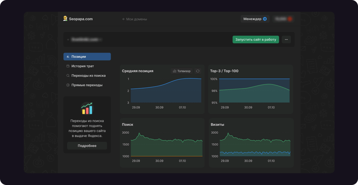Click the growth chart illustration in sidebar
358x185 pixels.
pyautogui.click(x=87, y=108)
